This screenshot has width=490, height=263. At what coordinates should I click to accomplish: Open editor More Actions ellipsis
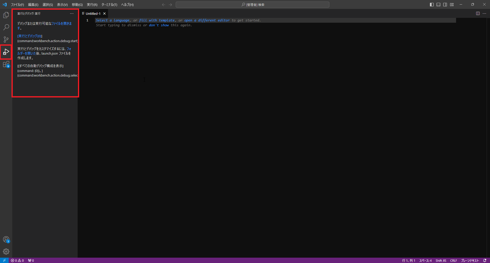(x=484, y=14)
